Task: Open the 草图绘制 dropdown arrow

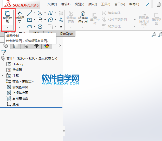Action: click(8, 27)
